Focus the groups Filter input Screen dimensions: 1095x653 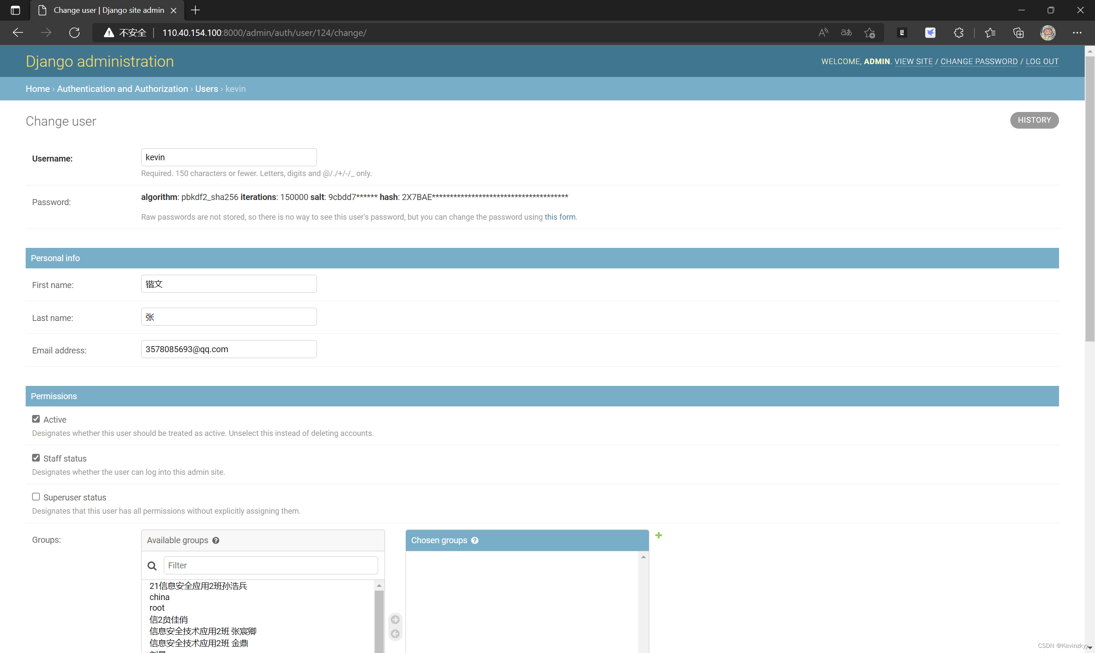click(x=270, y=565)
